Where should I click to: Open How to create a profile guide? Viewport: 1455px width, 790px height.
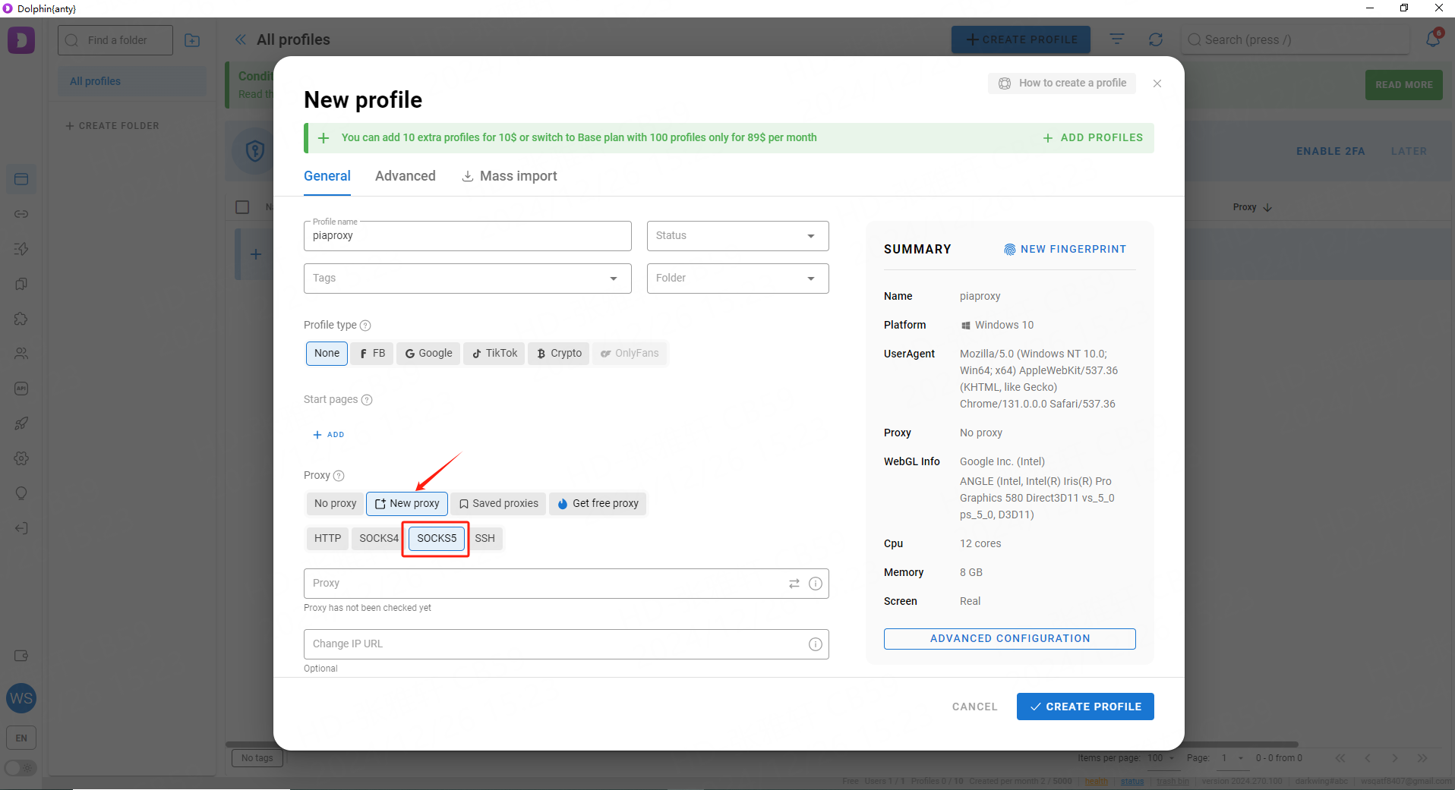pos(1062,83)
